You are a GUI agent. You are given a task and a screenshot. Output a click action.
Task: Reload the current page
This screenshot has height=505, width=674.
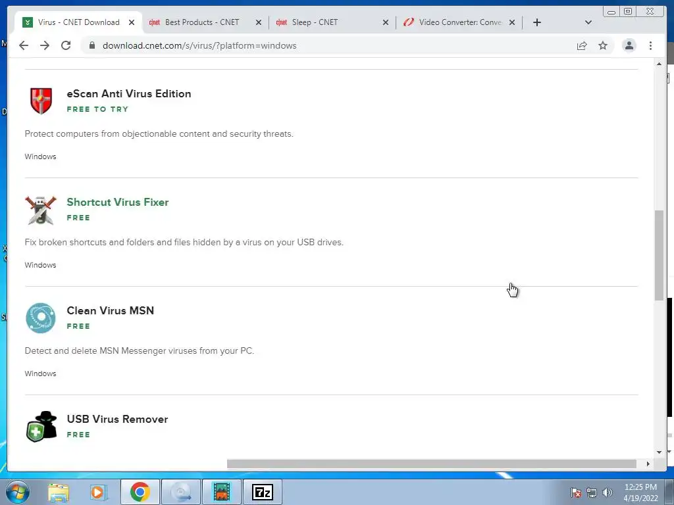[66, 45]
